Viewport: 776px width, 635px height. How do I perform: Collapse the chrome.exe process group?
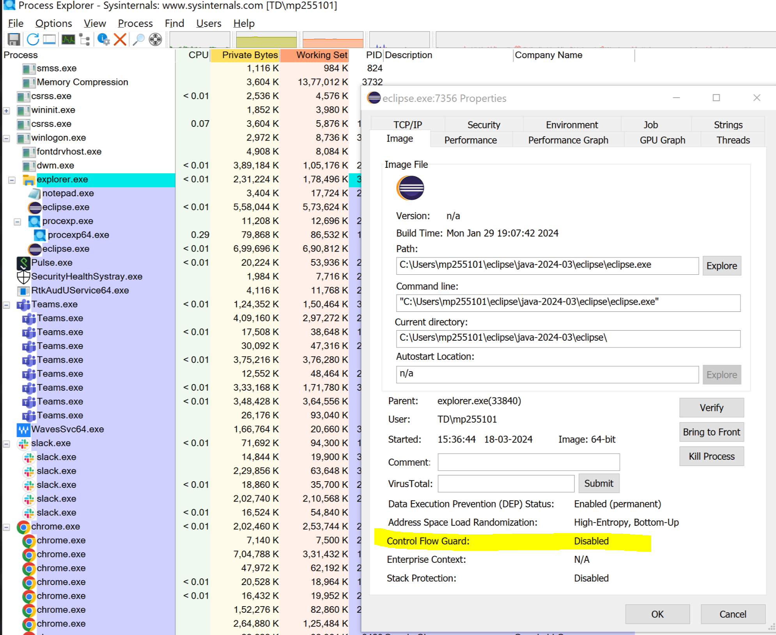pos(6,527)
